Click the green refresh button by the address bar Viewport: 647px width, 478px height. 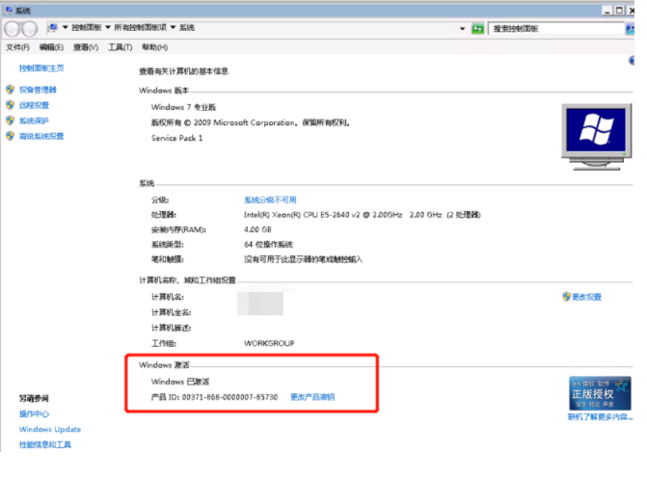[x=478, y=29]
